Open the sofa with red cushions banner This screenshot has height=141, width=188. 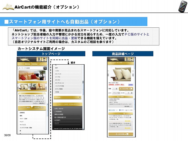pos(32,75)
